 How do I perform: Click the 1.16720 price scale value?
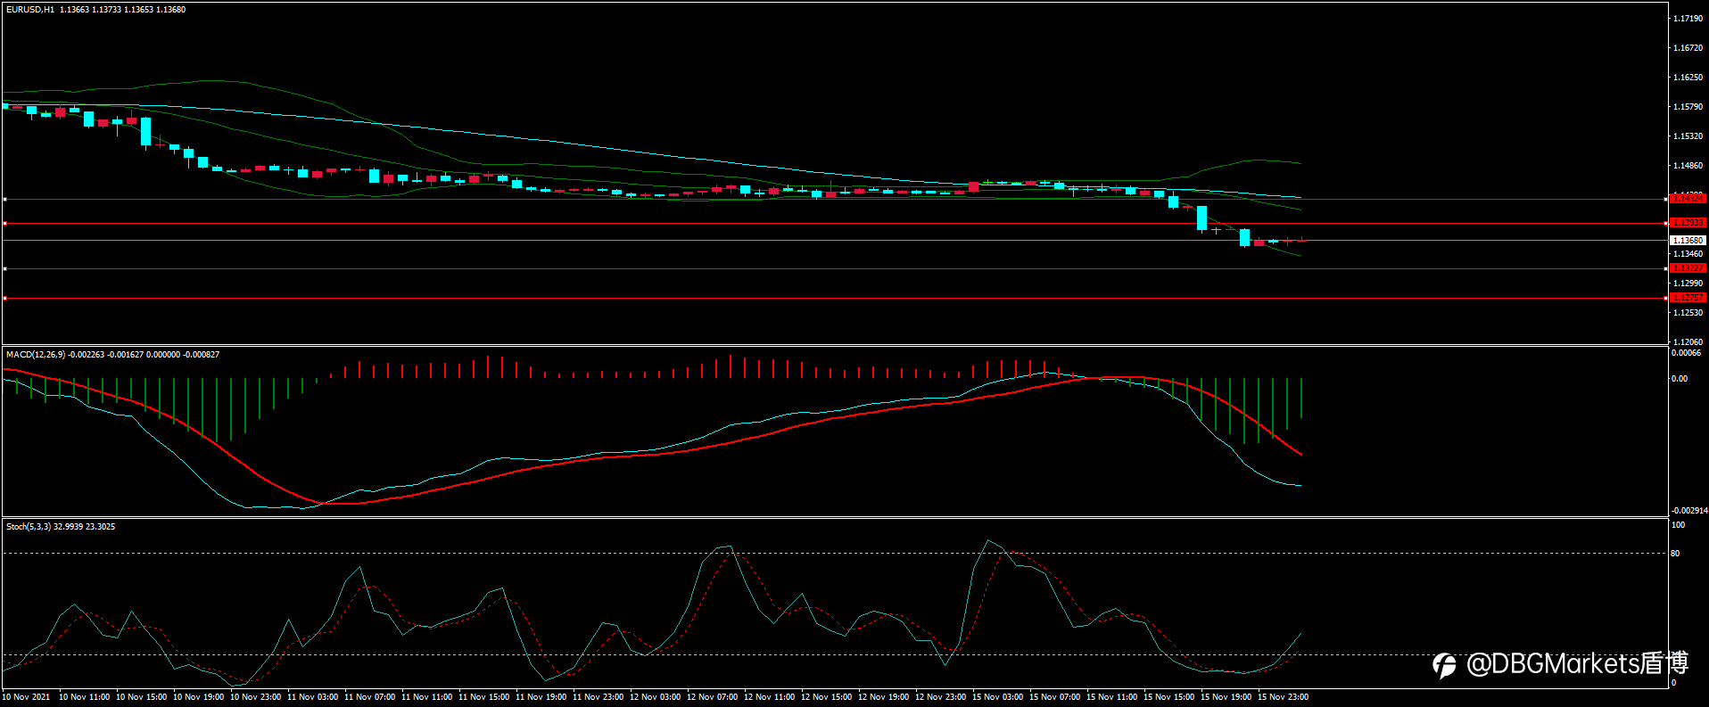coord(1688,48)
